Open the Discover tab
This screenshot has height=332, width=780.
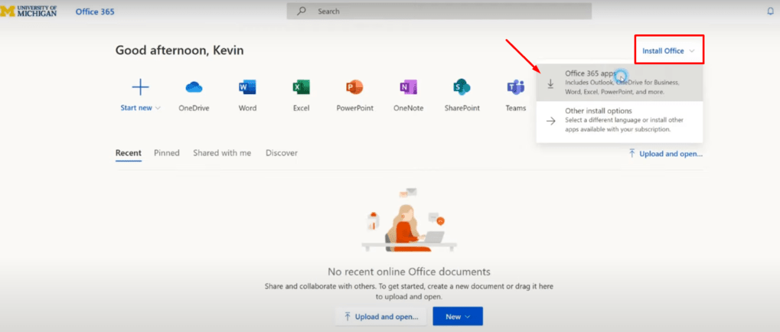282,153
